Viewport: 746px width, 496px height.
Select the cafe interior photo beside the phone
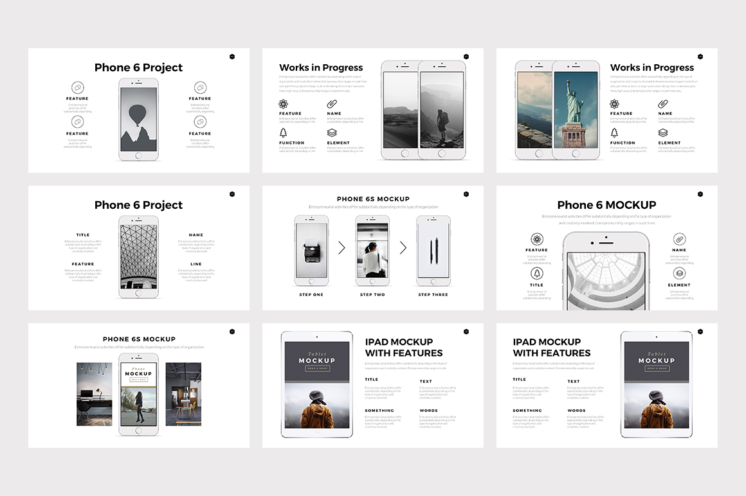click(x=183, y=394)
